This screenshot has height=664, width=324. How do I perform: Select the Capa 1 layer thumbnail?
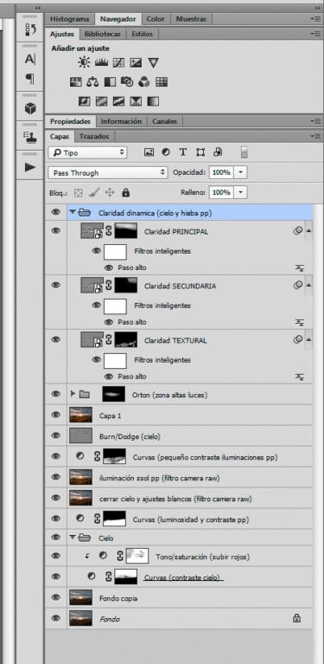80,415
